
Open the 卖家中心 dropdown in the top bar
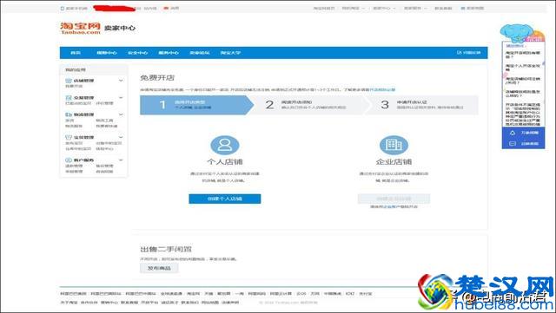384,8
